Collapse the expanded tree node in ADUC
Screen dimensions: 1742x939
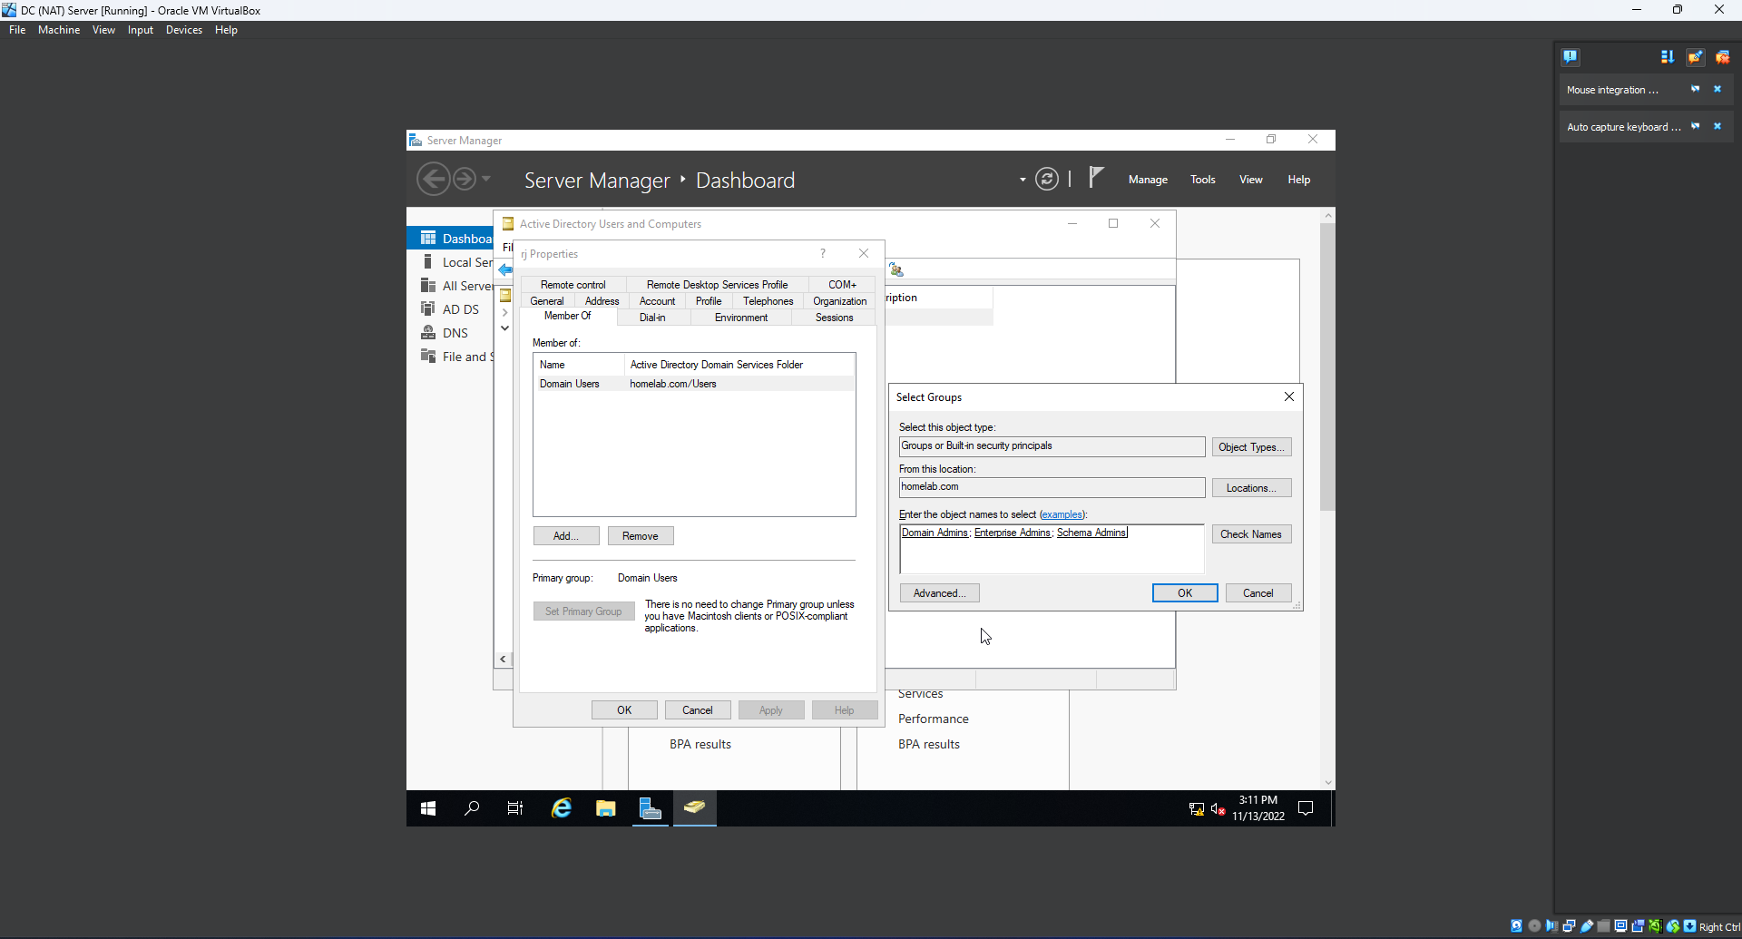505,328
